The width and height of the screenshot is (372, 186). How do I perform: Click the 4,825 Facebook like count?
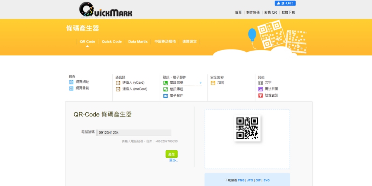289,3
